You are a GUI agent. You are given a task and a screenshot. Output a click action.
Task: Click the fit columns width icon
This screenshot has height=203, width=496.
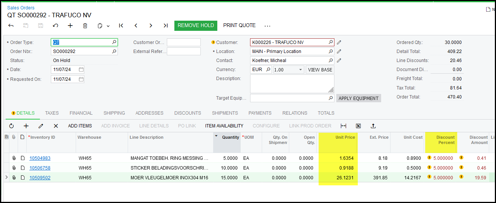[x=343, y=126]
